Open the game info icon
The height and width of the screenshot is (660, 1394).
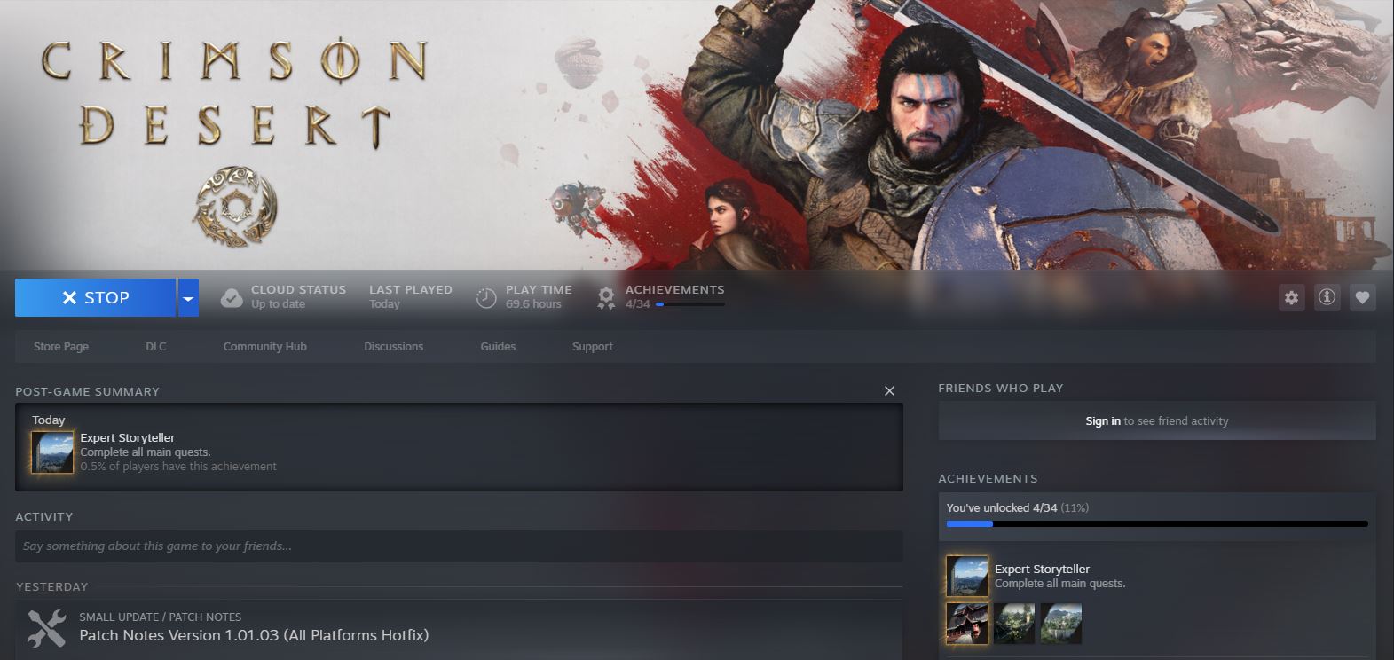(1327, 298)
